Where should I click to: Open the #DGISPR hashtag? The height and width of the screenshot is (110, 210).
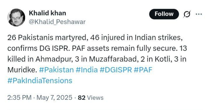click(x=116, y=70)
